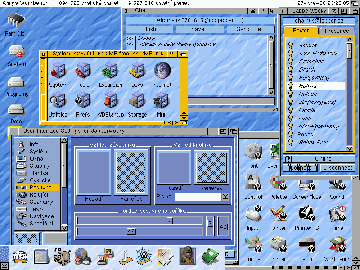Click the Flush button in Chat
The width and height of the screenshot is (360, 270).
coord(149,29)
